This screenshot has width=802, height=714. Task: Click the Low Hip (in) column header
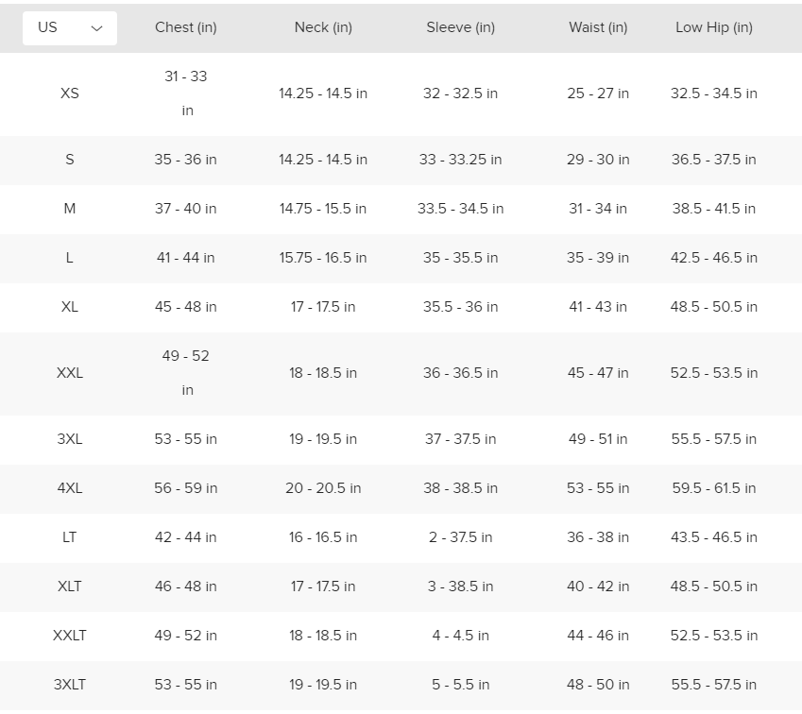coord(714,27)
